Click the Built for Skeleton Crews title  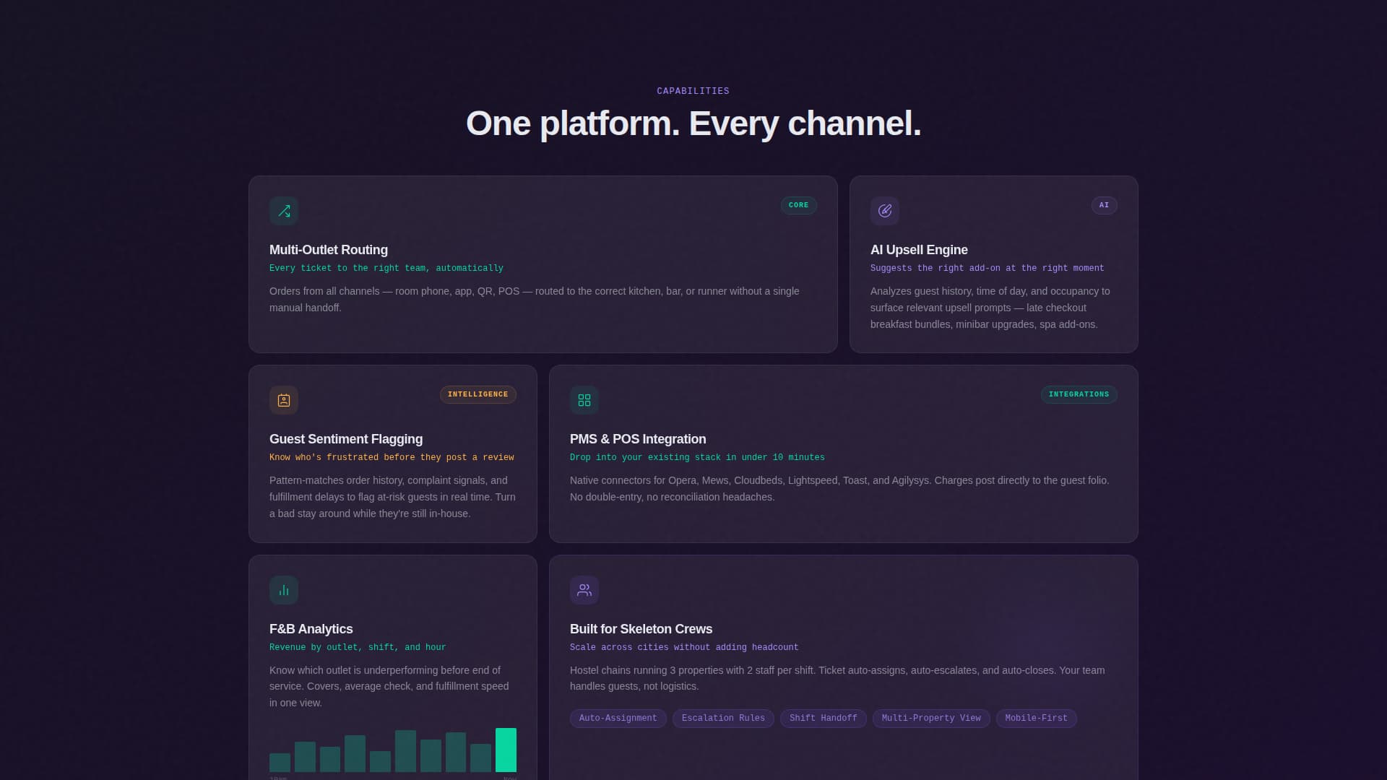tap(641, 629)
